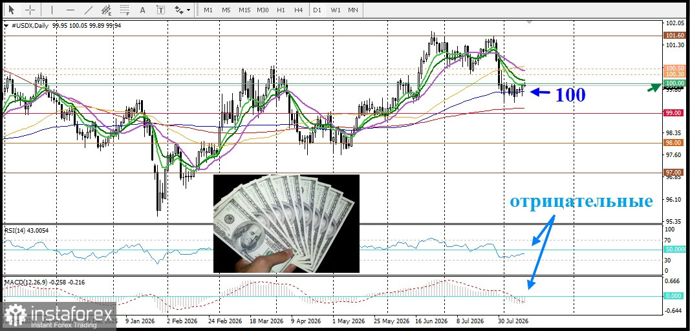Viewport: 690px width, 331px height.
Task: Choose the vertical line drawing tool
Action: click(52, 10)
